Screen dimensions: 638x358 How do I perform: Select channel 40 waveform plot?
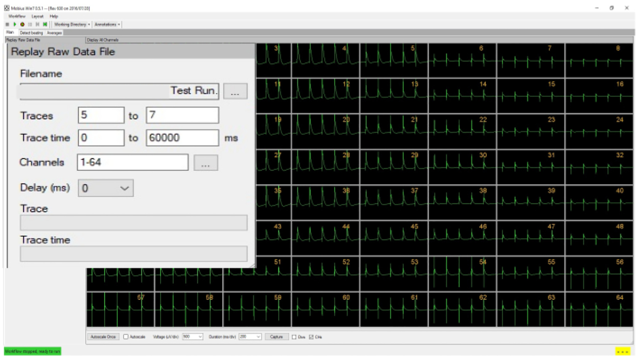599,202
